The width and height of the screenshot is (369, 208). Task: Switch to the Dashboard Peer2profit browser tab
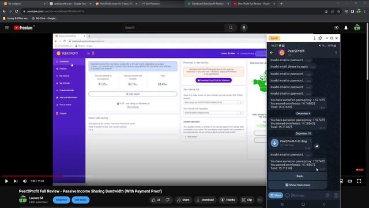pyautogui.click(x=208, y=4)
